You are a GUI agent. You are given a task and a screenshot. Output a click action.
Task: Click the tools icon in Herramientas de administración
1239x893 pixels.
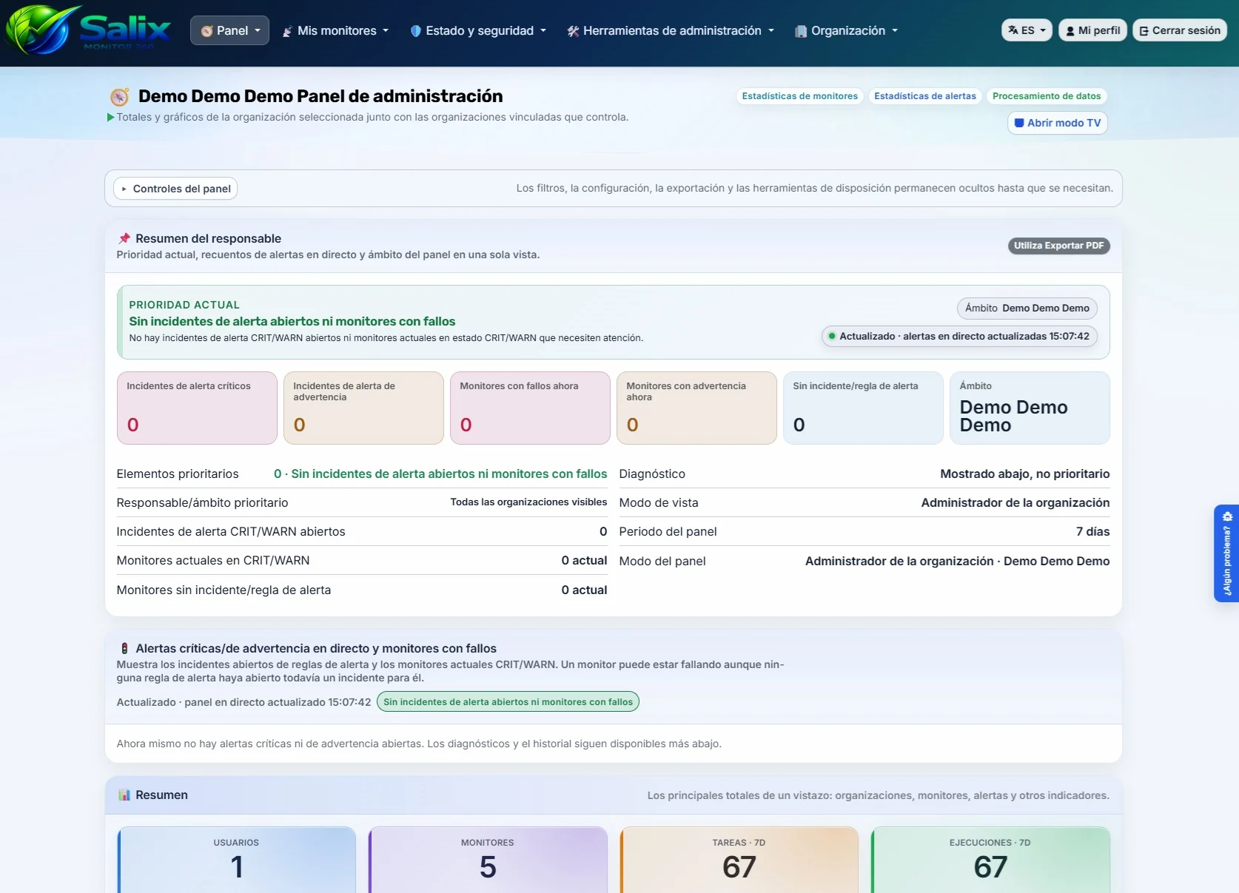coord(573,31)
